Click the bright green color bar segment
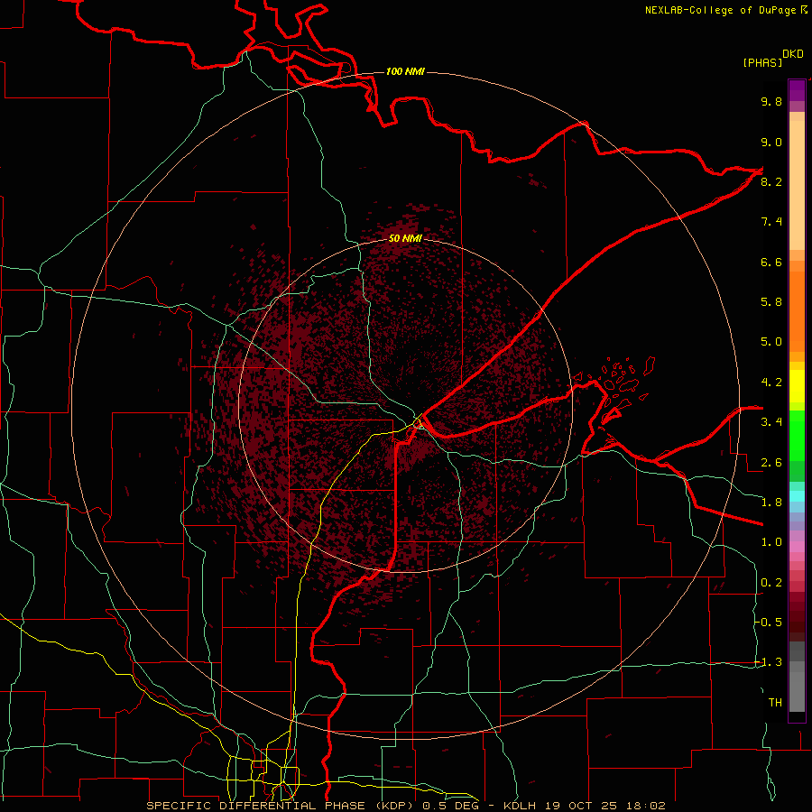 click(797, 437)
